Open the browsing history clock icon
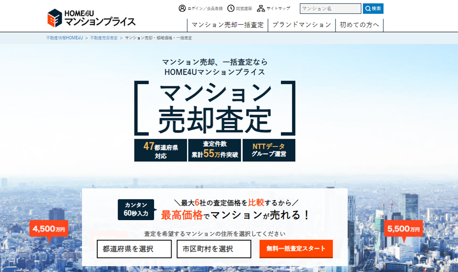Image resolution: width=458 pixels, height=272 pixels. tap(231, 9)
